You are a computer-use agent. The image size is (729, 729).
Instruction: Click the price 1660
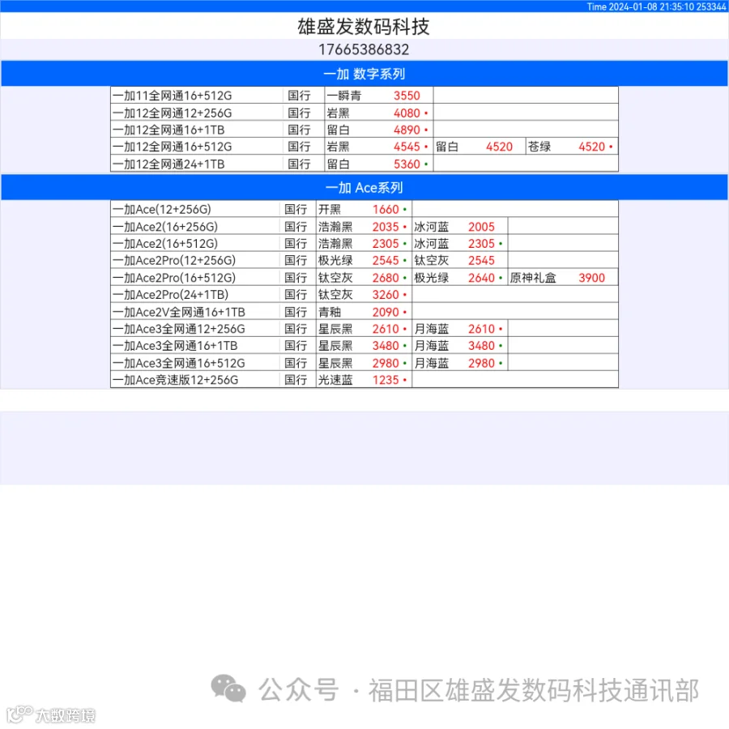(386, 209)
